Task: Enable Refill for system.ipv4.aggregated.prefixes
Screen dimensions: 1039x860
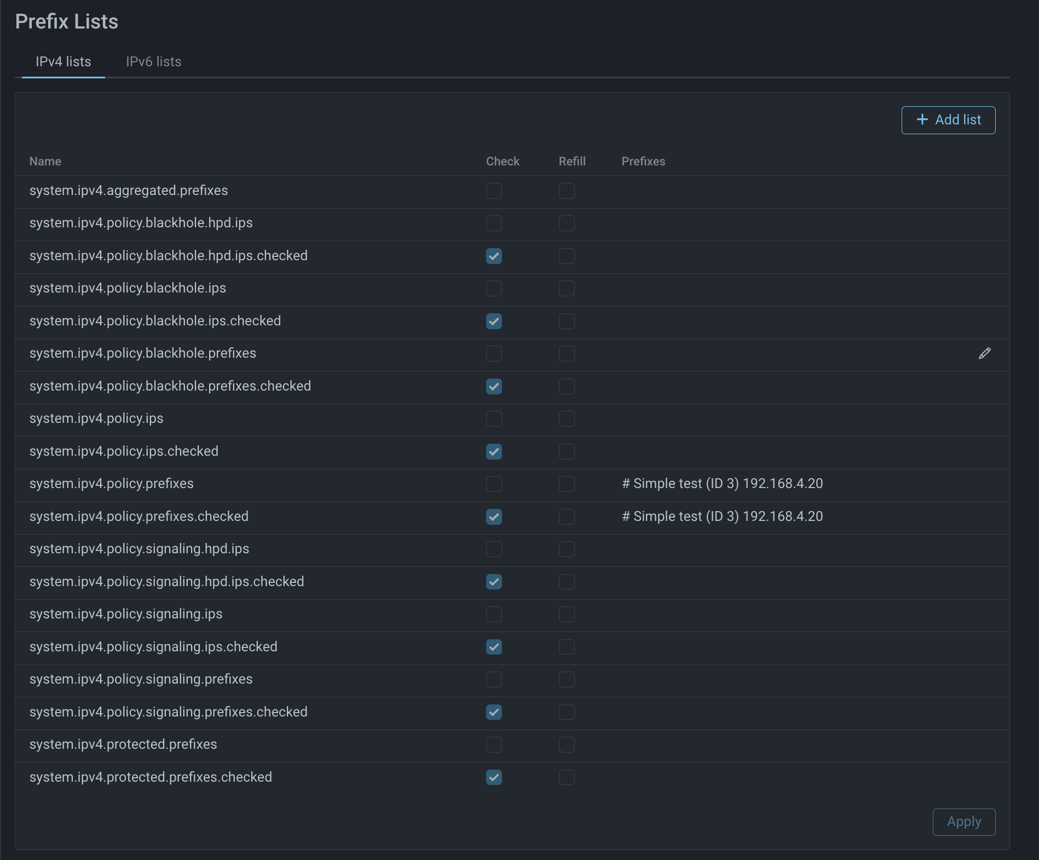Action: coord(567,191)
